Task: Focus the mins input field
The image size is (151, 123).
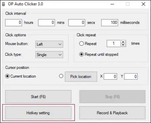Action: point(47,23)
